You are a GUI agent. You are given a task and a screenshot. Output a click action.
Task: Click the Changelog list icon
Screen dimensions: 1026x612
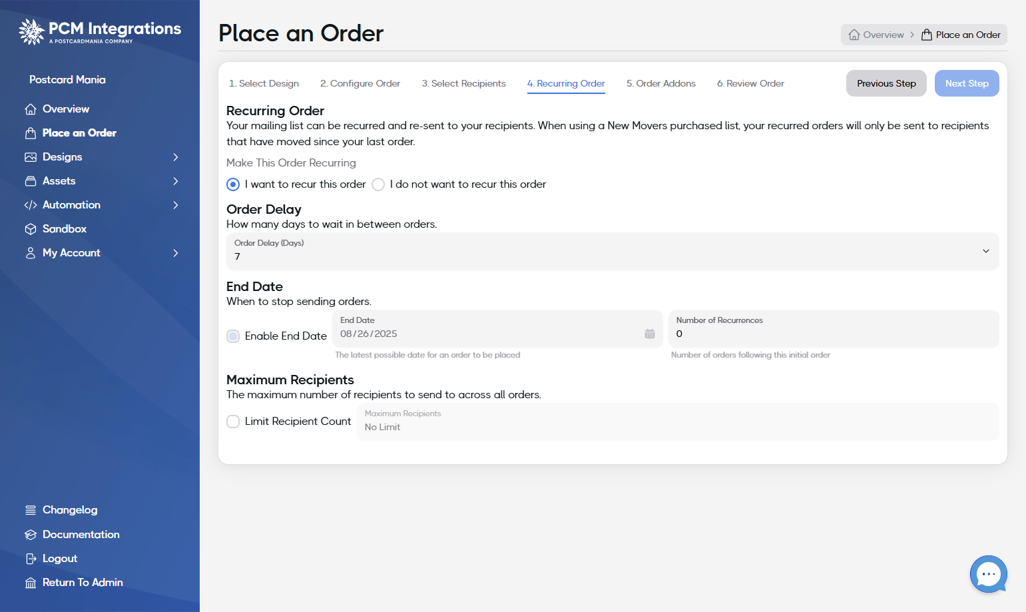click(31, 510)
